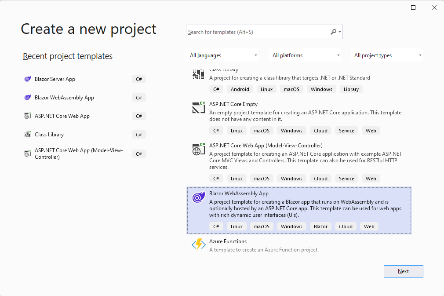Click the Azure Functions lightning bolt icon
Screen dimensions: 444x296
pyautogui.click(x=199, y=245)
